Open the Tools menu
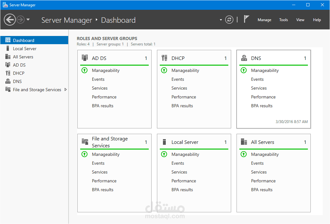The width and height of the screenshot is (330, 224). tap(283, 20)
